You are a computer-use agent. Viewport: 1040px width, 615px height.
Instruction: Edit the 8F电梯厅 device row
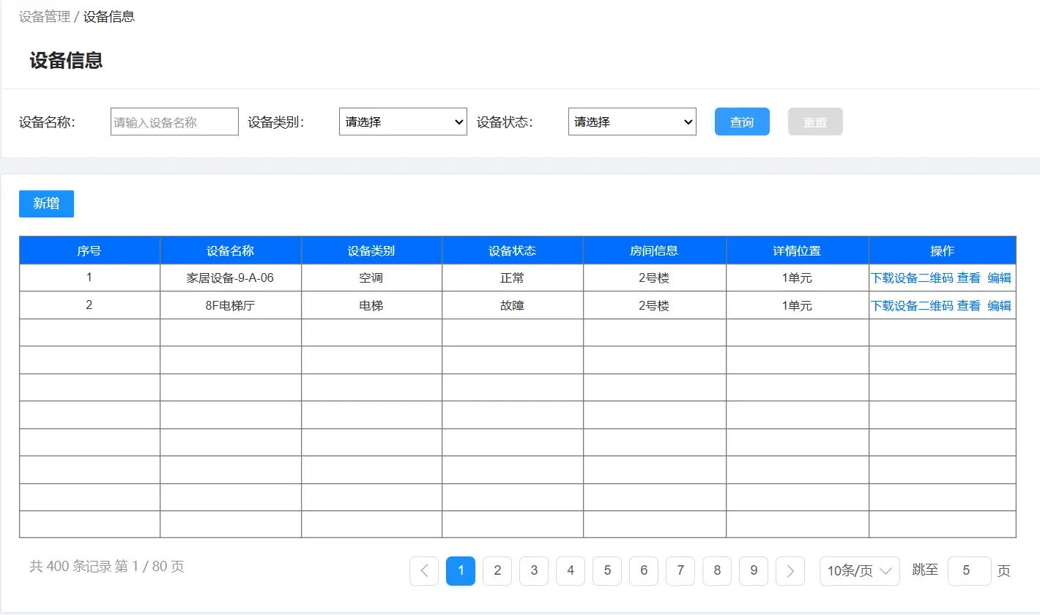(999, 306)
